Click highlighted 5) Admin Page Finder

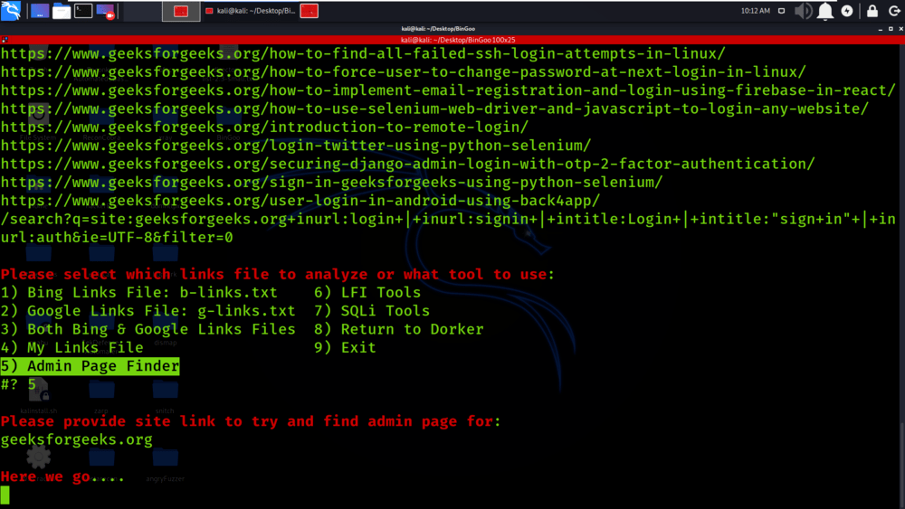tap(90, 366)
